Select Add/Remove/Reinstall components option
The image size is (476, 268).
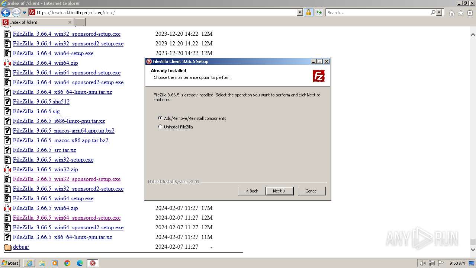pos(192,118)
